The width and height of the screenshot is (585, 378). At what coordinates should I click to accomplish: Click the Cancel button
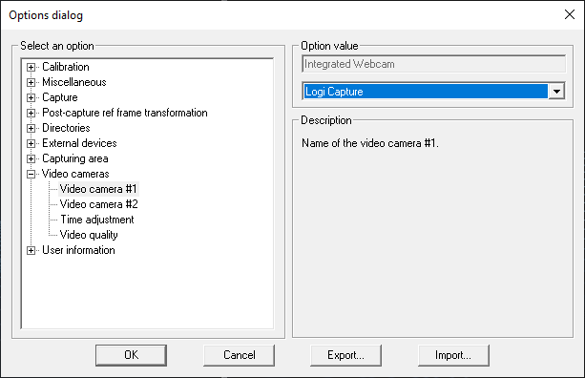[x=240, y=355]
